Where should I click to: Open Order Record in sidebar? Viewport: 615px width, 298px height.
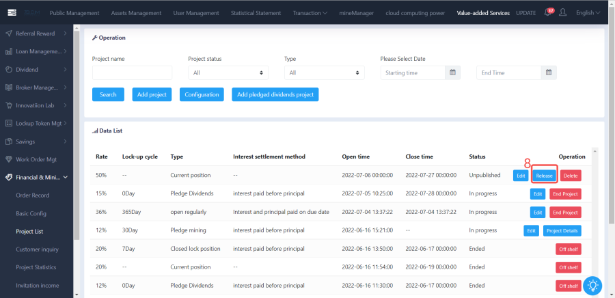pos(33,195)
